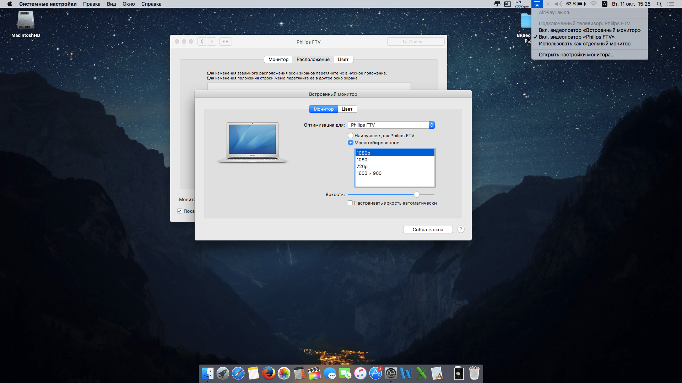Launch Final Cut Pro from dock
This screenshot has height=383, width=682.
click(x=314, y=373)
